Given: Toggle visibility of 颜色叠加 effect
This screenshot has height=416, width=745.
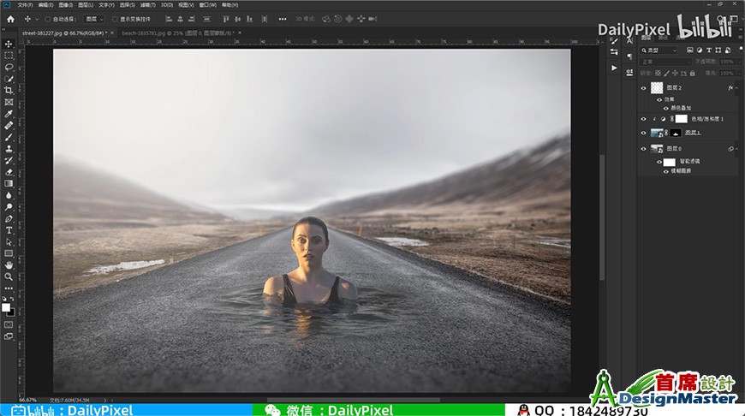Looking at the screenshot, I should (665, 108).
